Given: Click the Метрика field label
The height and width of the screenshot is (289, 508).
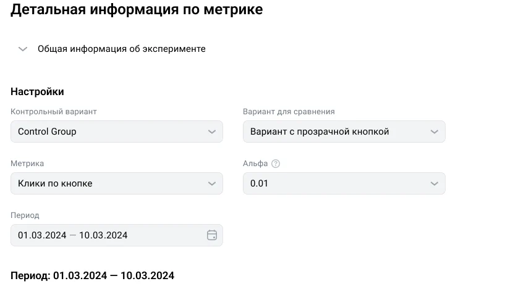Looking at the screenshot, I should click(27, 164).
